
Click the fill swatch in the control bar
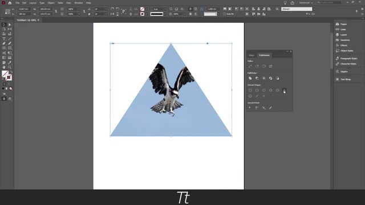(x=142, y=9)
